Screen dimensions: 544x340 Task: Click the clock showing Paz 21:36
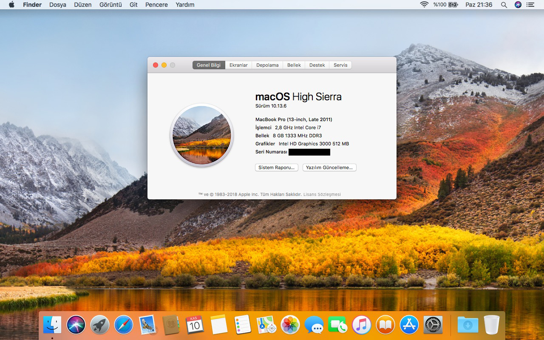(x=479, y=5)
